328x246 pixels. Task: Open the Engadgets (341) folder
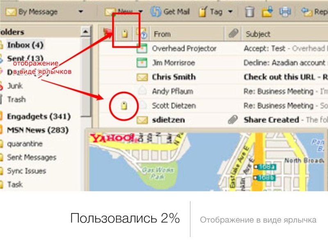39,116
